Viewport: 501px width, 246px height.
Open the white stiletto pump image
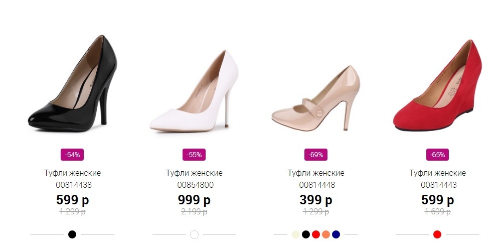[194, 93]
